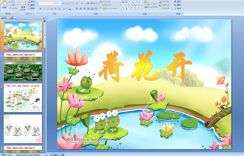The height and width of the screenshot is (156, 244).
Task: Toggle Justify text alignment
Action: 88,9
